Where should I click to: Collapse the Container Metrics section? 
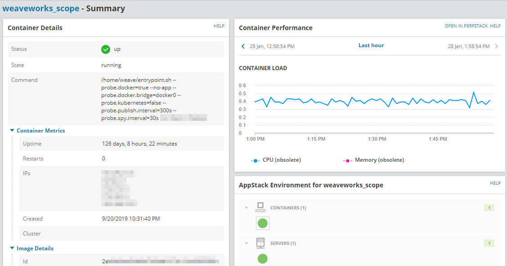pos(12,131)
